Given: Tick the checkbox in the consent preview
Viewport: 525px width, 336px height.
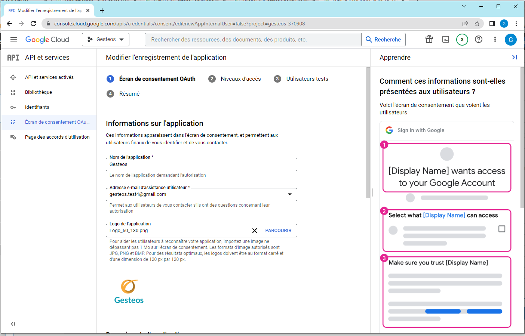Looking at the screenshot, I should point(502,229).
